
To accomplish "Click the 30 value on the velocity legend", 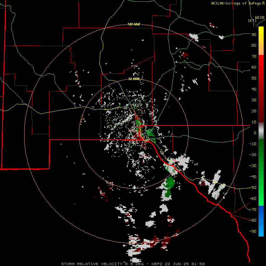I will coord(254,100).
